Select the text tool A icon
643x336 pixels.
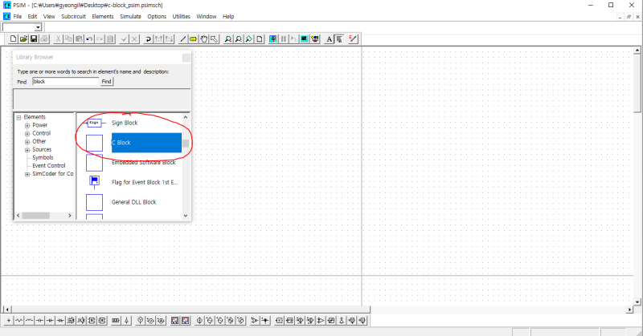[329, 39]
